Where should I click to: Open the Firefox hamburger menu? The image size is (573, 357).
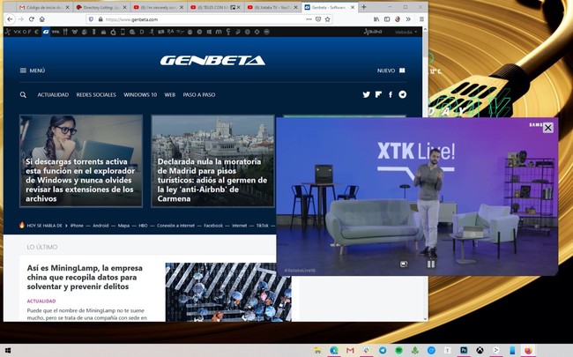tap(421, 19)
